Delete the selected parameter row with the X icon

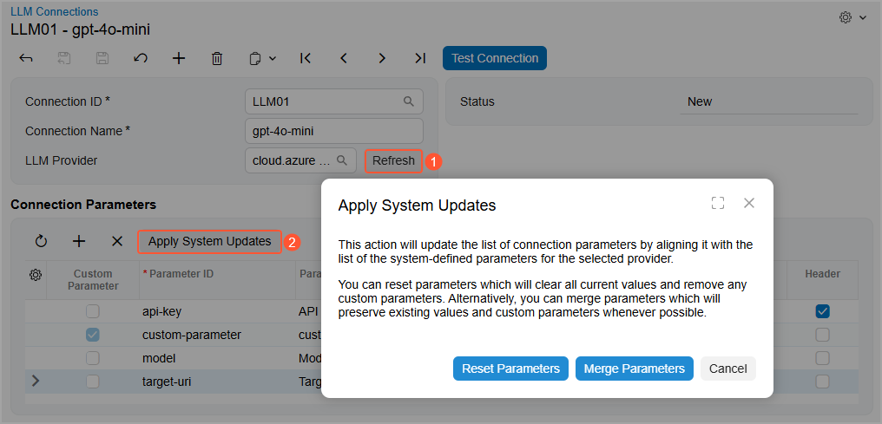pyautogui.click(x=117, y=242)
